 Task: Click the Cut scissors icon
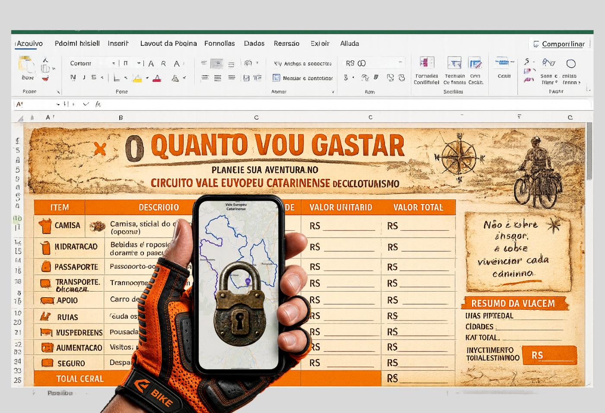(45, 60)
